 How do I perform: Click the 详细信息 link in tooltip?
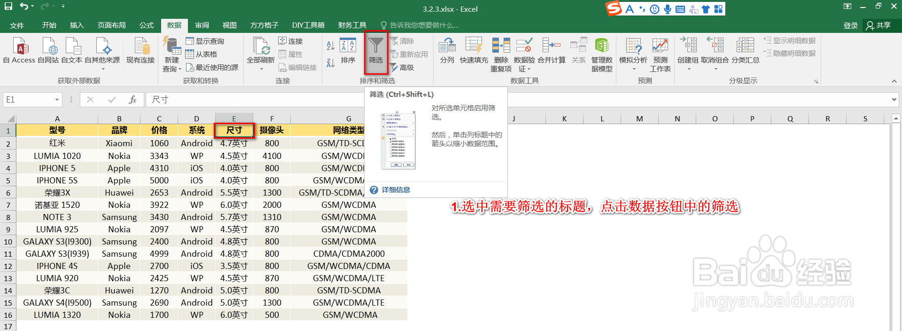click(396, 190)
